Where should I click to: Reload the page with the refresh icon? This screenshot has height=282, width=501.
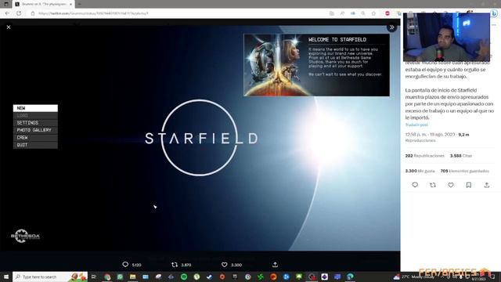19,13
